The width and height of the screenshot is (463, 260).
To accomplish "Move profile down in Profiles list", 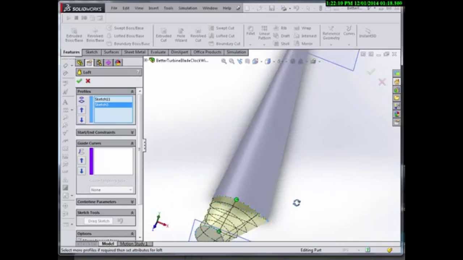I will (x=81, y=120).
